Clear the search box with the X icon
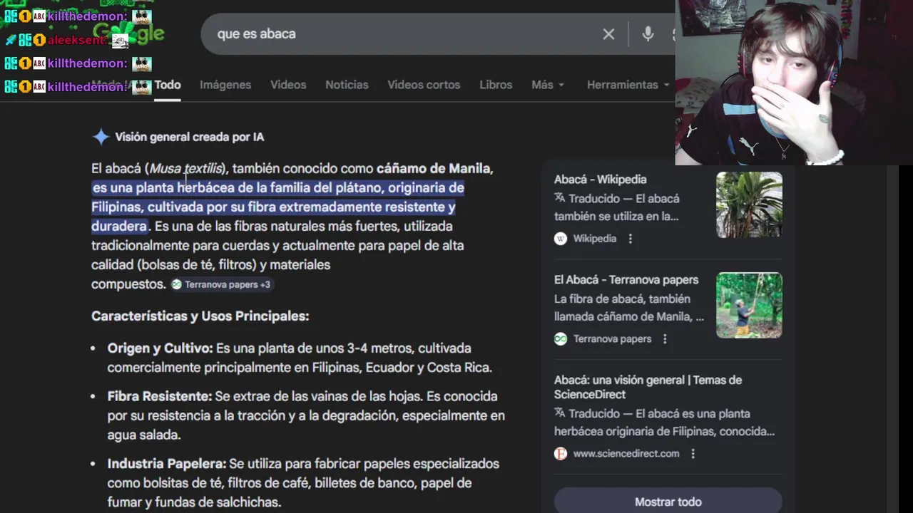This screenshot has width=913, height=513. click(608, 33)
